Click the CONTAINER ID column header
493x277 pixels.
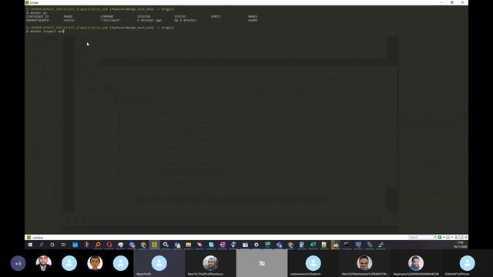click(x=38, y=17)
